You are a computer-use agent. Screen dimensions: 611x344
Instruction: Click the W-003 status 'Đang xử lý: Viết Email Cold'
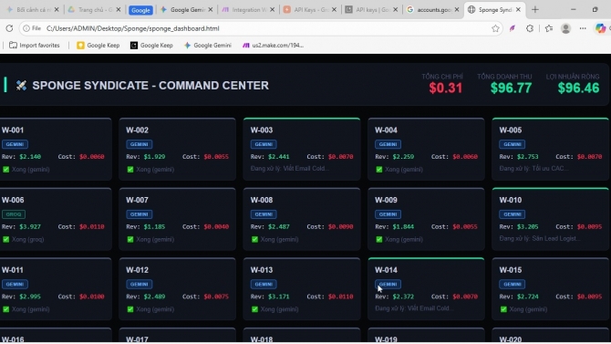[x=290, y=168]
